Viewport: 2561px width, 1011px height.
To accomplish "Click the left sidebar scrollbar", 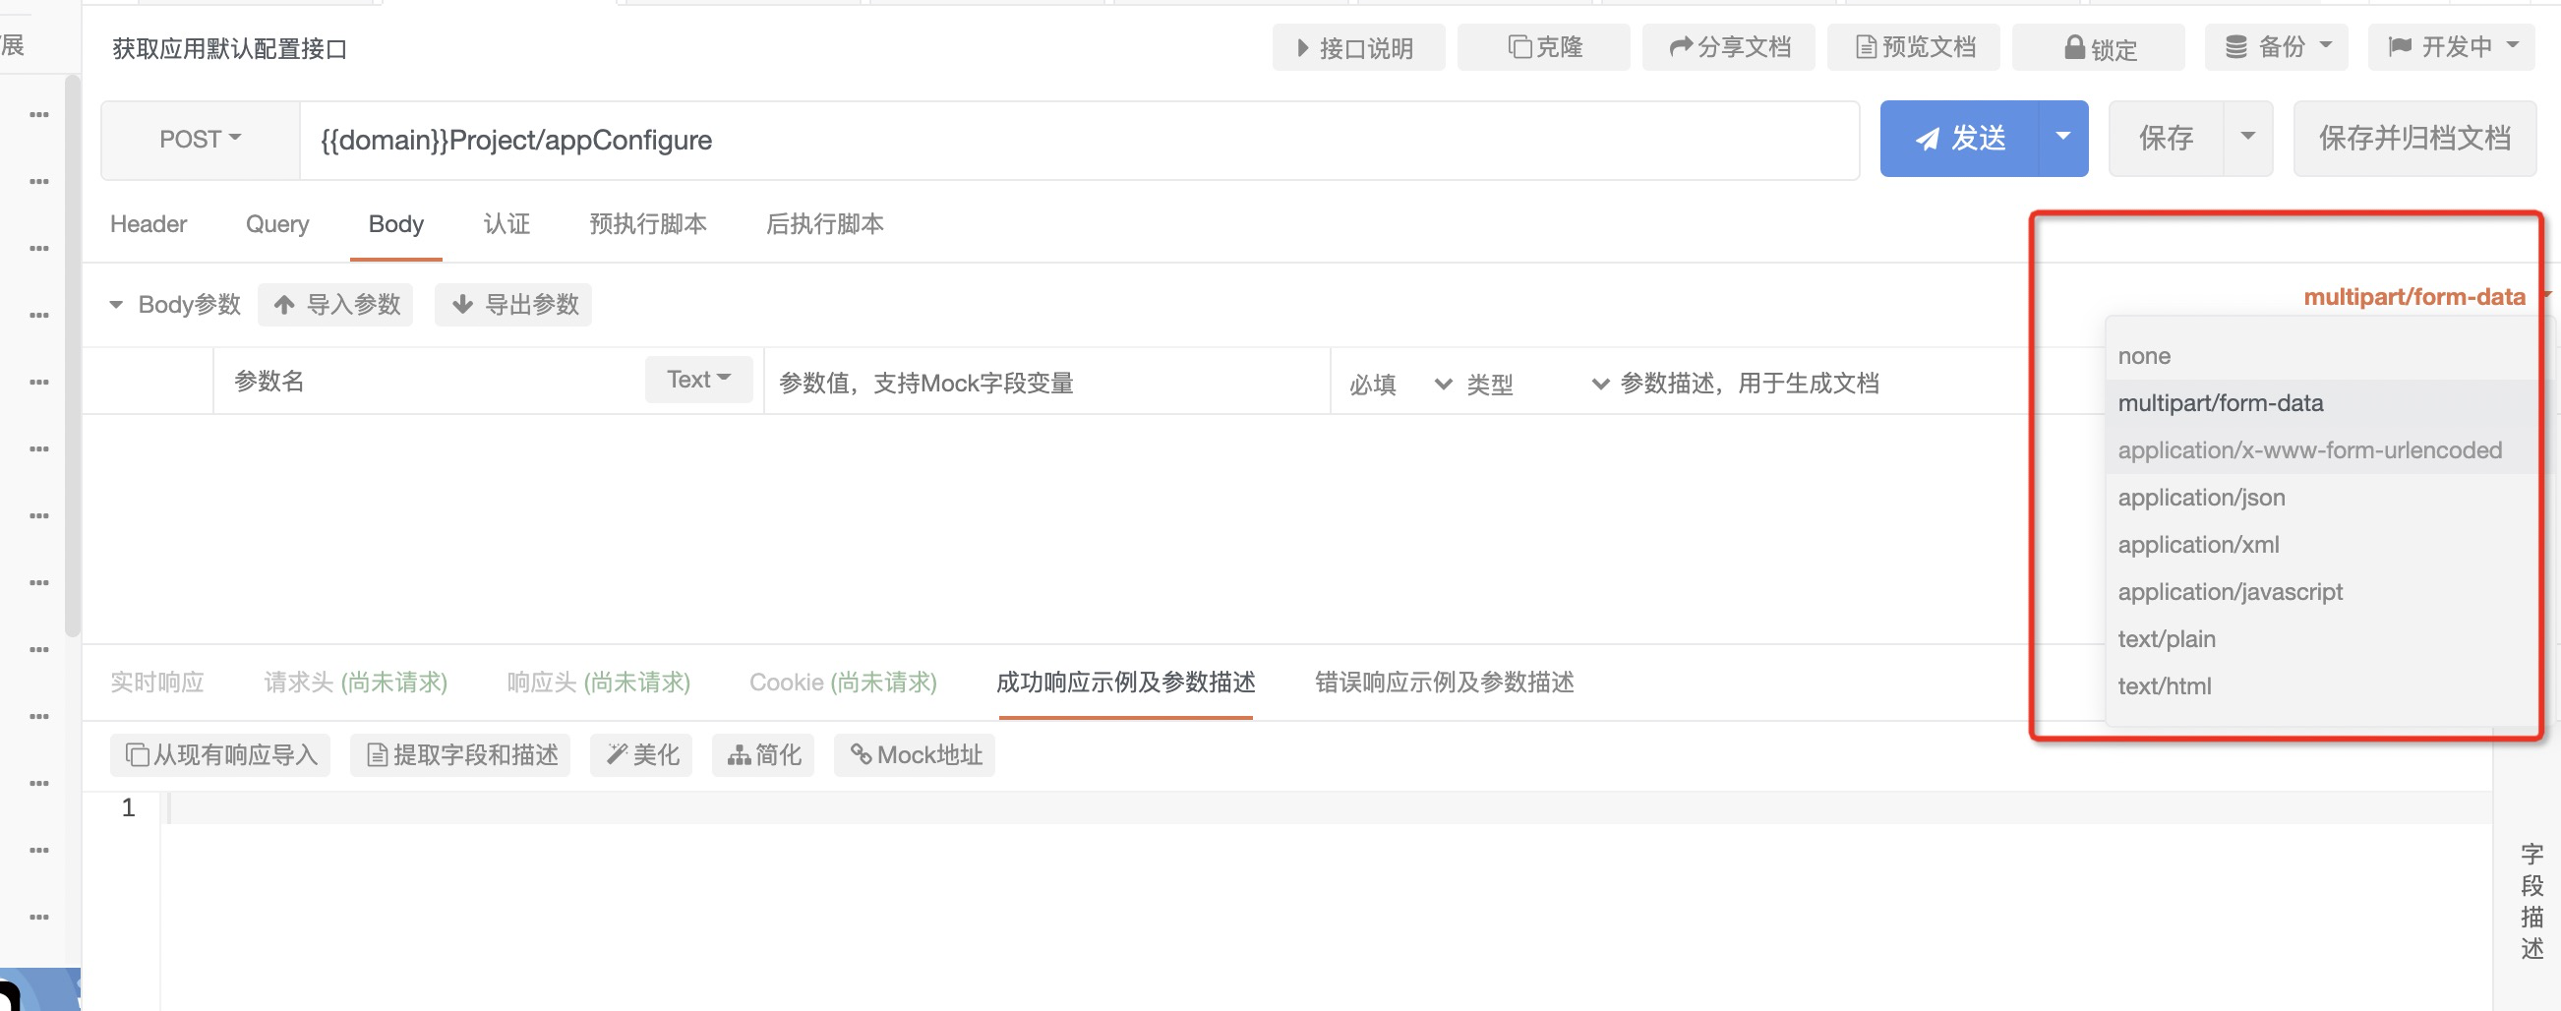I will pos(72,356).
